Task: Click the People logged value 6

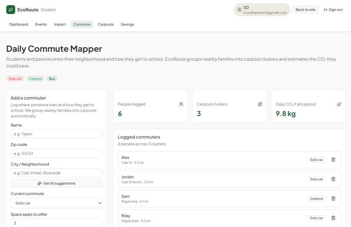Action: pos(120,114)
